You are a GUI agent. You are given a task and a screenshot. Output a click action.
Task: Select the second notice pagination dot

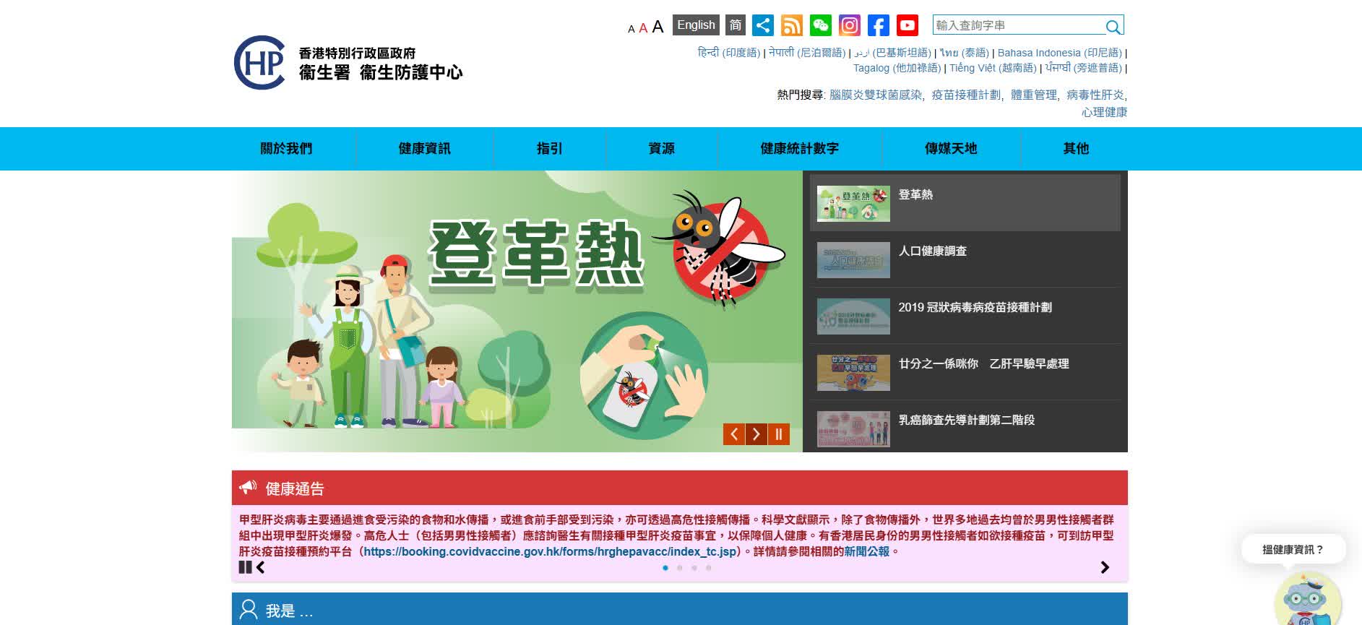(679, 568)
